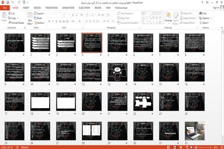Collapse the ribbon with the arrow
Viewport: 224px width, 149px height.
[x=222, y=28]
